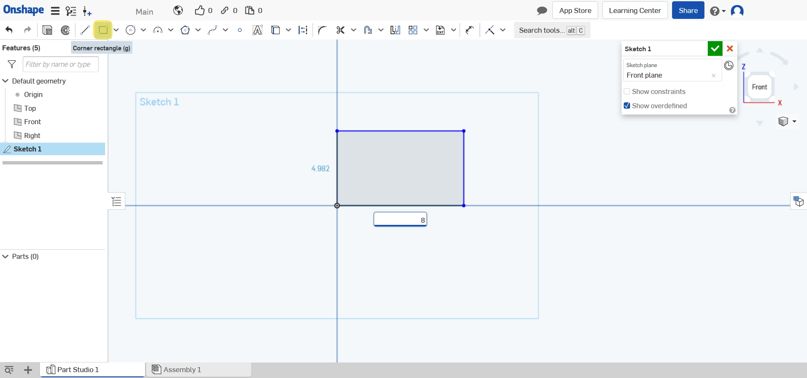Click the Undo arrow icon

(9, 30)
